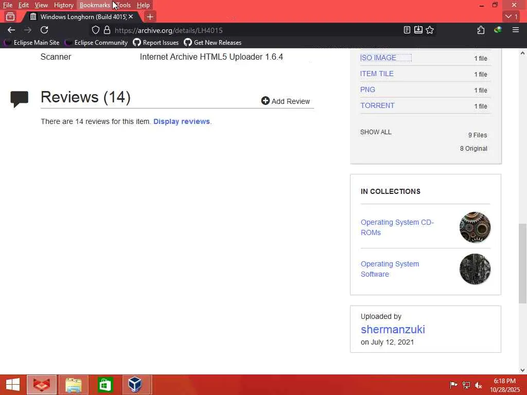Click the site padlock security icon

coord(107,30)
